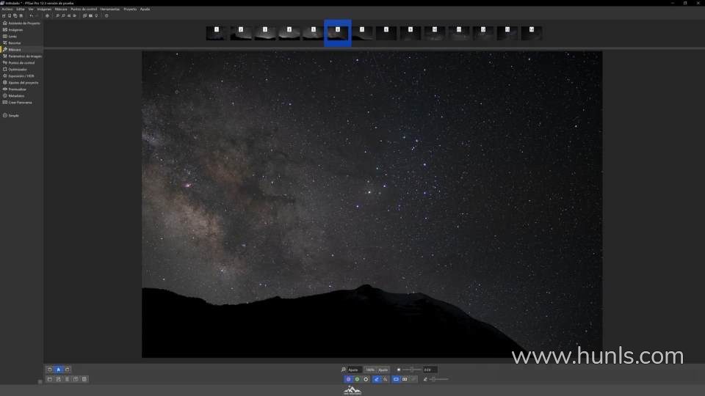Image resolution: width=705 pixels, height=396 pixels.
Task: Open the Máscara menu in menu bar
Action: (x=61, y=9)
